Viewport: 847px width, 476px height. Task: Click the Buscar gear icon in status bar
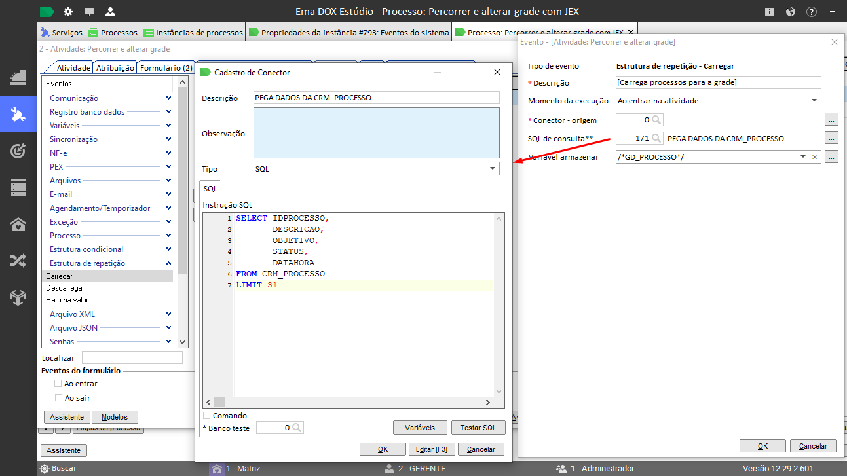[45, 468]
